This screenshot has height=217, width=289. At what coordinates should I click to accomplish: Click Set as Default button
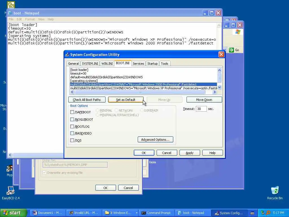click(126, 100)
